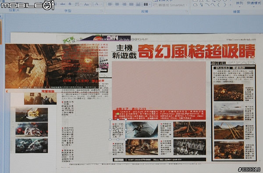This screenshot has width=263, height=173.
Task: Select the arc shape in gallery
Action: point(207,5)
